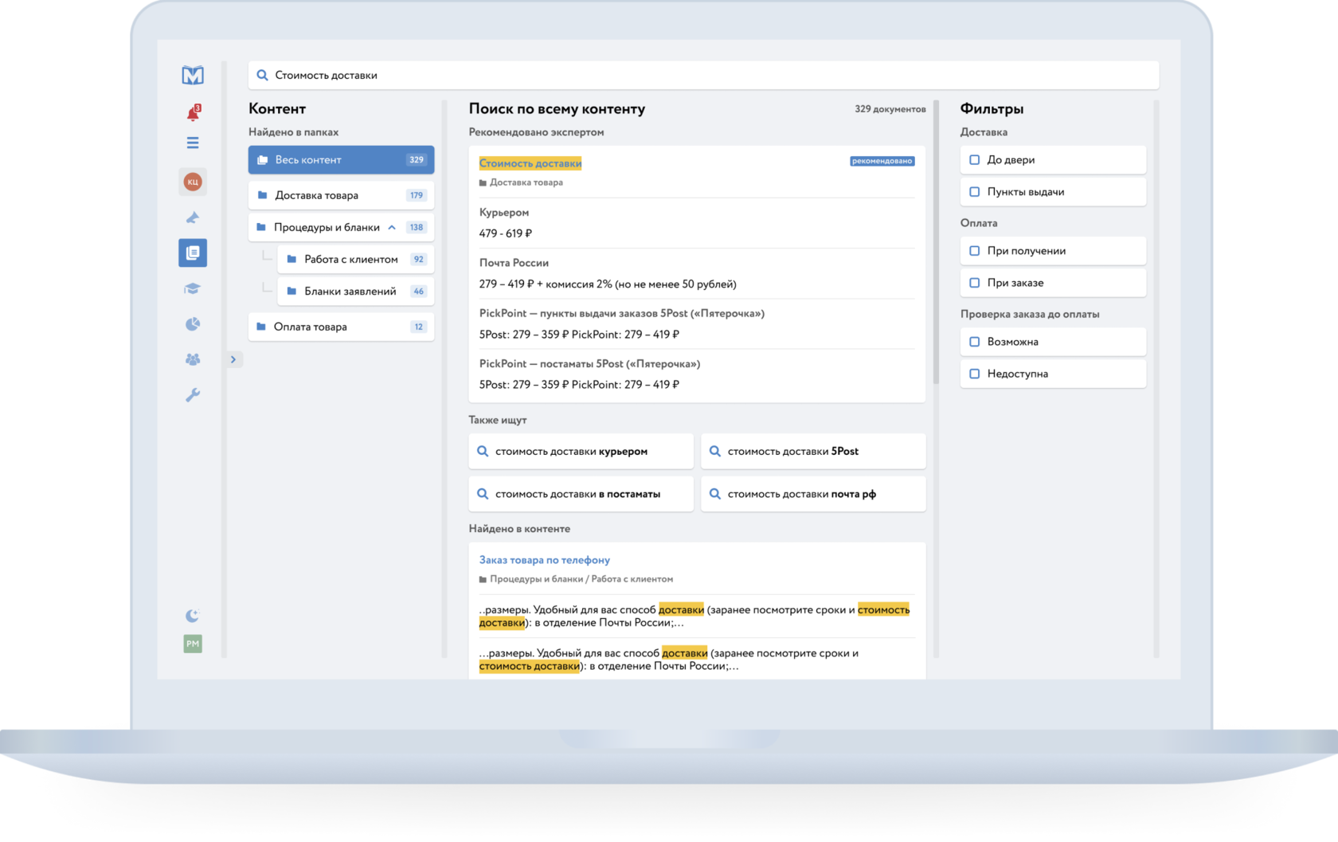Open the hamburger menu in the sidebar

(193, 143)
